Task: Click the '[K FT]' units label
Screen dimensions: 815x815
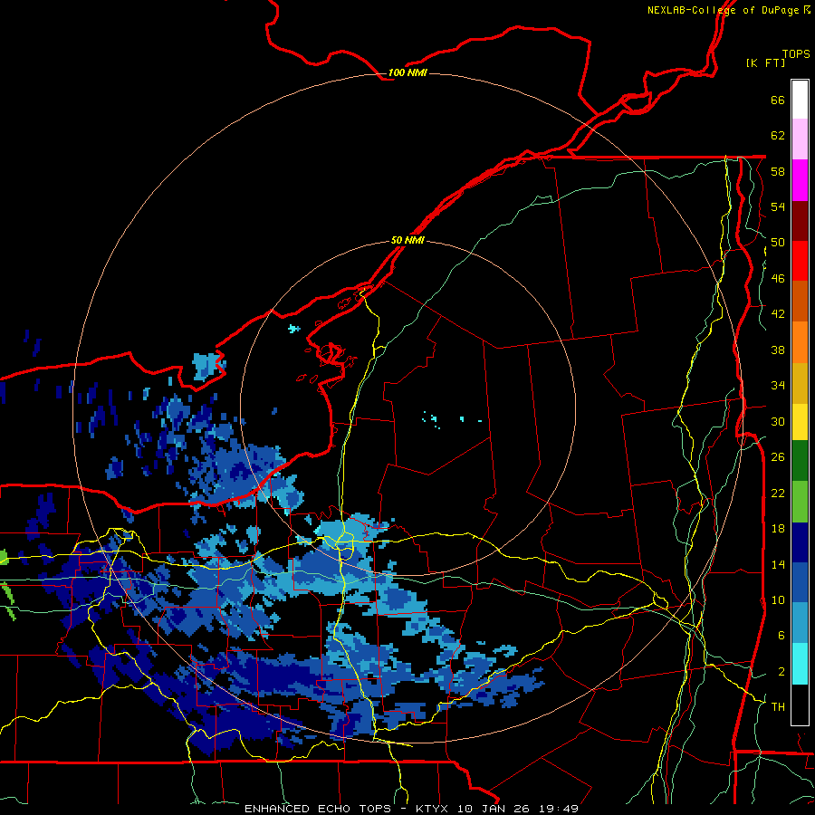Action: 765,62
